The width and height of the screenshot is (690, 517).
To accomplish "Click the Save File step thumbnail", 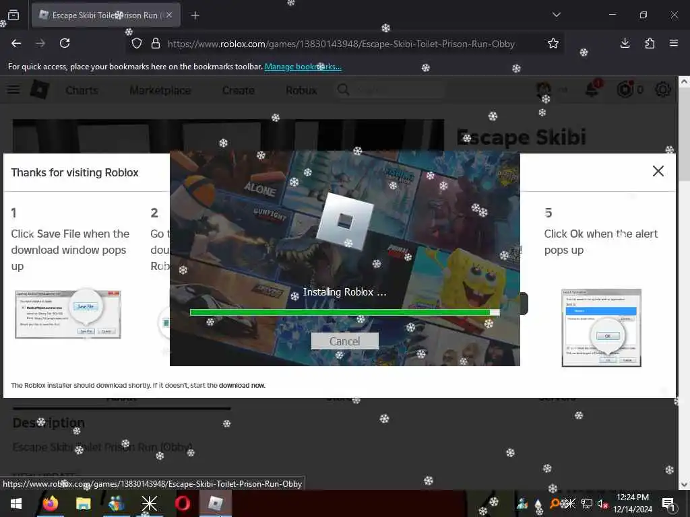I will (68, 314).
